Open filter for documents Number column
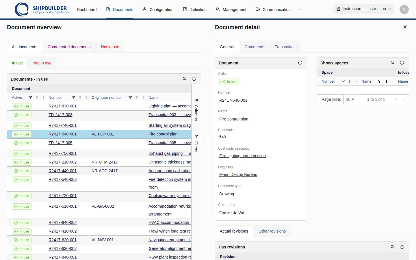 click(x=73, y=98)
